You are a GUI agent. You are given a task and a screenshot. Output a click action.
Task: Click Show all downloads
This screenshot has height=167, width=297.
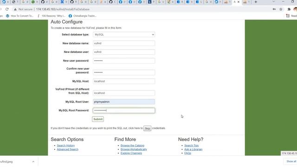click(291, 161)
